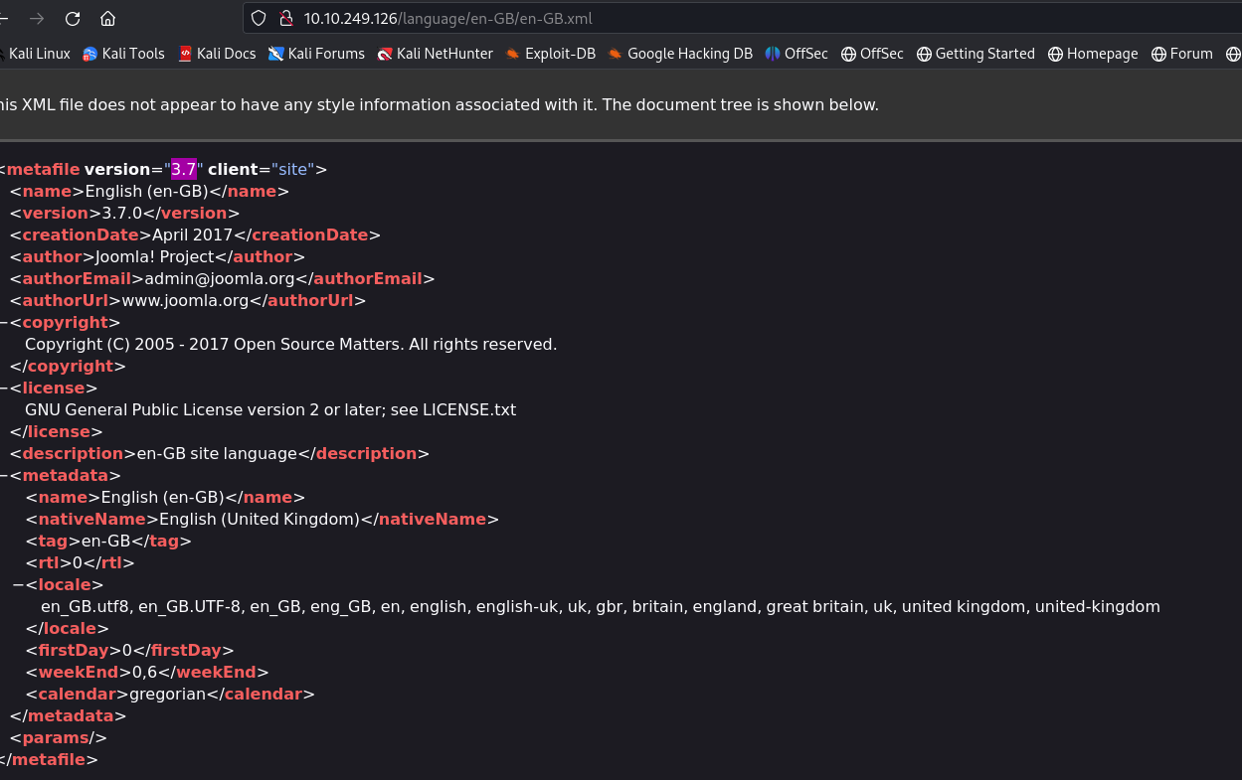1242x780 pixels.
Task: Open the Kali Forums bookmark
Action: click(x=316, y=54)
